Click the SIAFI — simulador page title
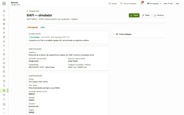 [39, 15]
